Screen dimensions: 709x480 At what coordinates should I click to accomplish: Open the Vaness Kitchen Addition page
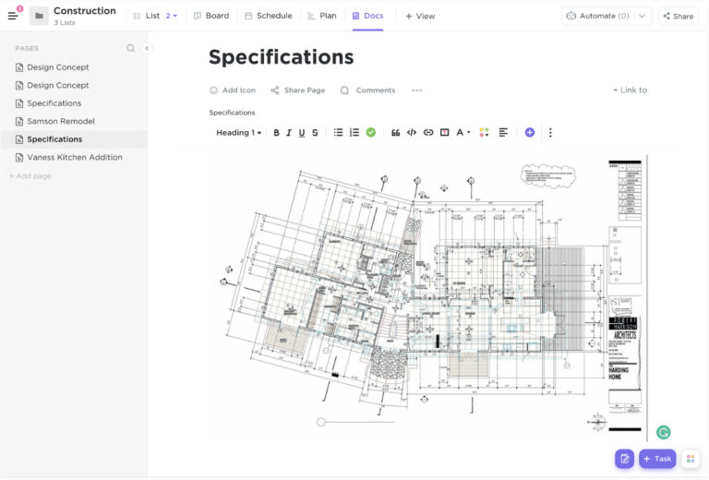pyautogui.click(x=74, y=157)
